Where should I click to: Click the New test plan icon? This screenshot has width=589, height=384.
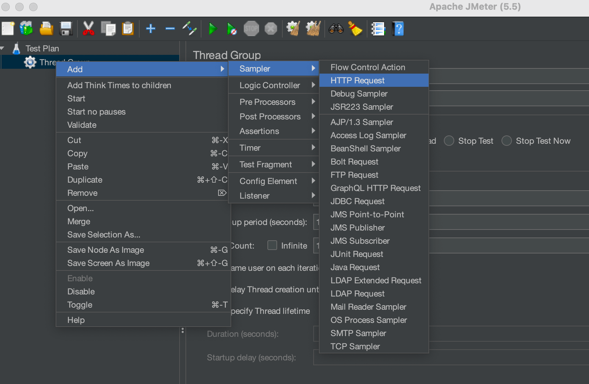tap(8, 28)
